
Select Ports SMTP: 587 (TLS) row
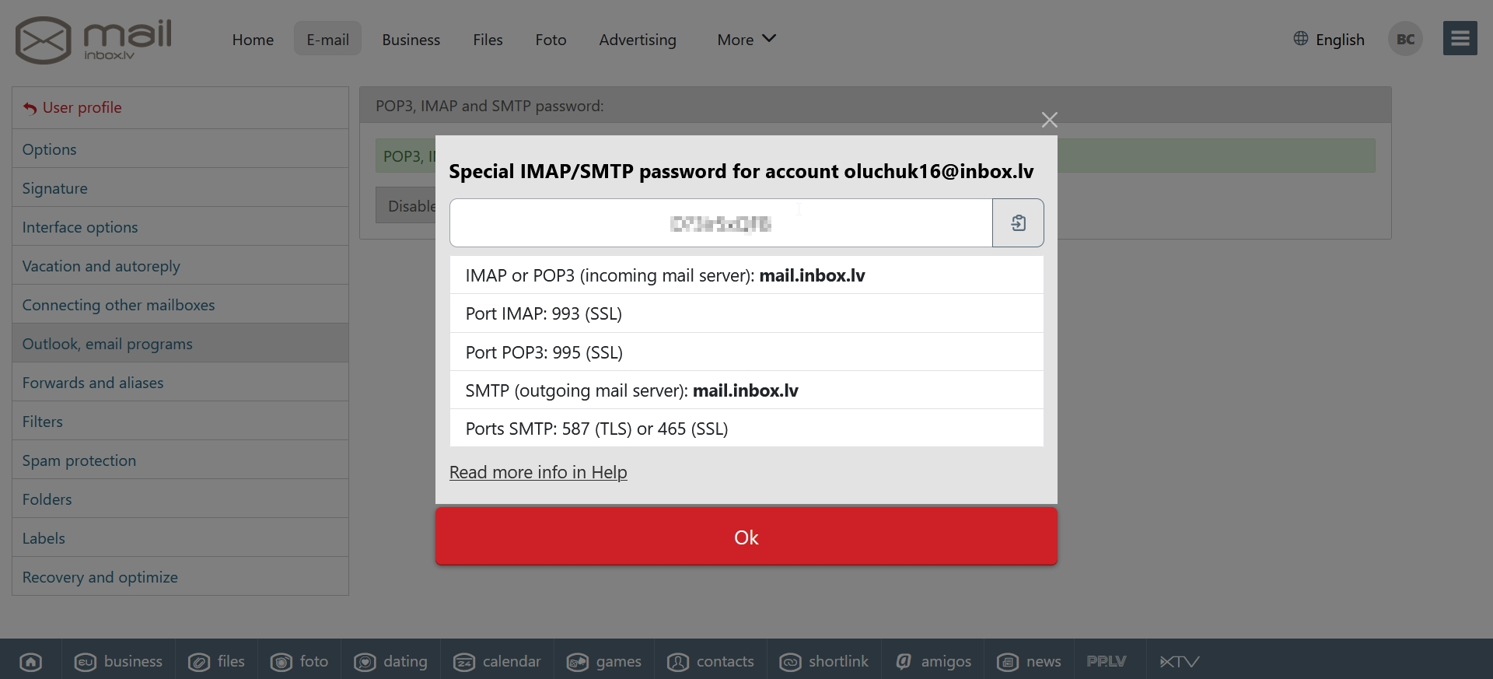point(746,428)
